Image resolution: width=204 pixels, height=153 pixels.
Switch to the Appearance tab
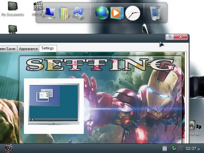click(28, 49)
